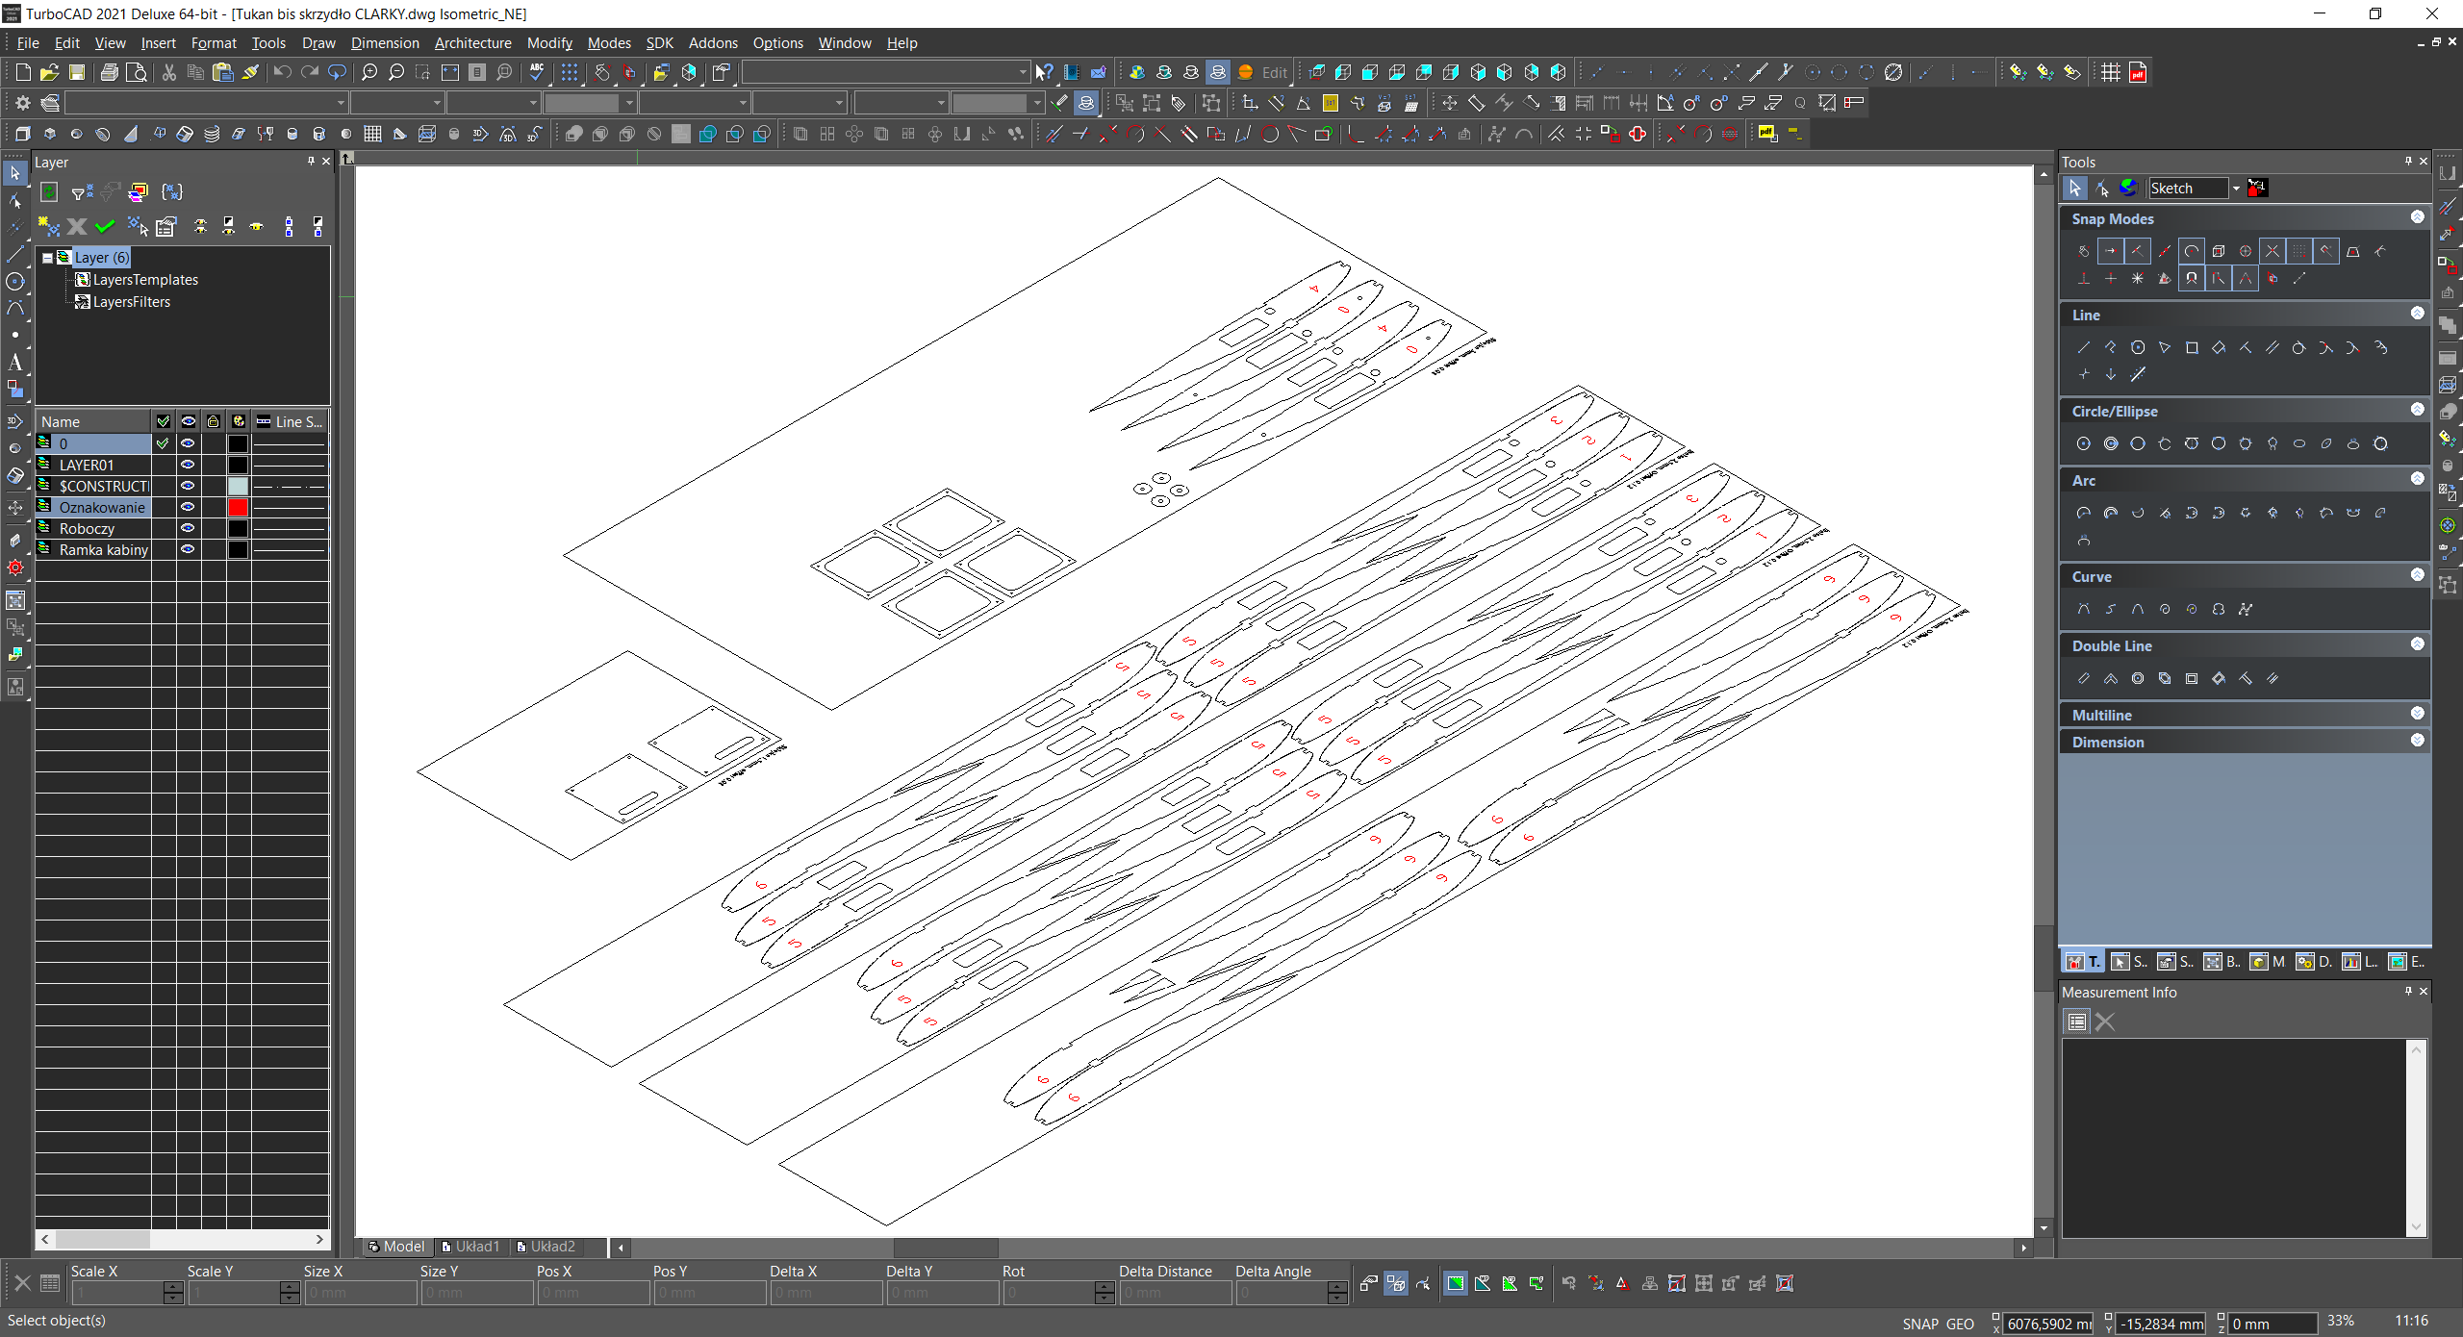Toggle visibility of Ramka kabiny layer
The width and height of the screenshot is (2463, 1337).
(188, 549)
